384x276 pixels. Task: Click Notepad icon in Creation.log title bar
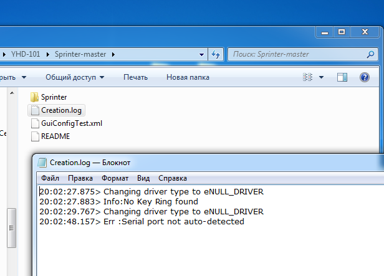pos(42,163)
